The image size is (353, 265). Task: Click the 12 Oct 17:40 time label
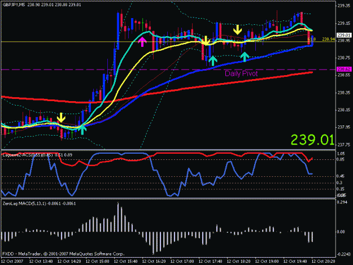click(x=210, y=261)
